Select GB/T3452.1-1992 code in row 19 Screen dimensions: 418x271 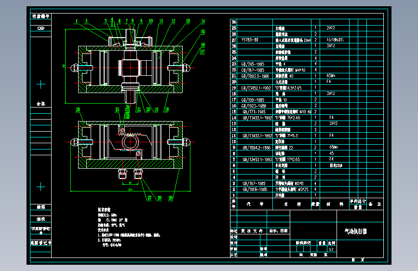256,88
